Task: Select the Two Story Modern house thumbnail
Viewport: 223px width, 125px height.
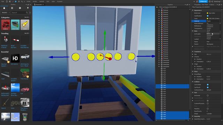Action: tap(25, 102)
